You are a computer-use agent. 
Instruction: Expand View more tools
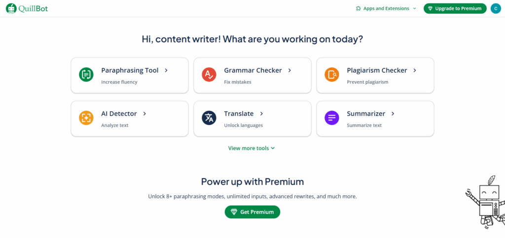pyautogui.click(x=252, y=148)
